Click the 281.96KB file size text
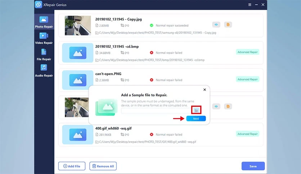This screenshot has width=301, height=174. pos(105,135)
